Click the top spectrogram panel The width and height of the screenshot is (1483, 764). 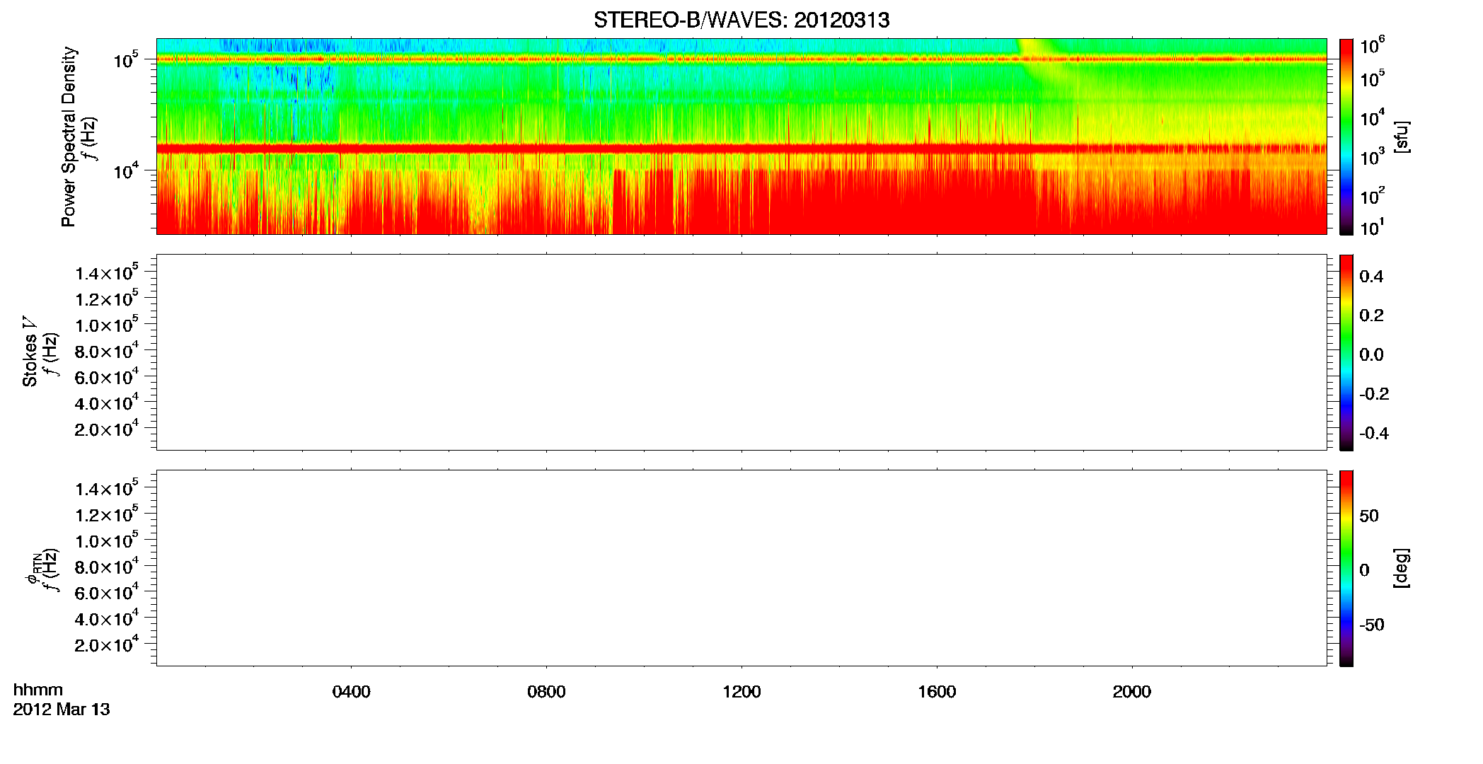741,137
